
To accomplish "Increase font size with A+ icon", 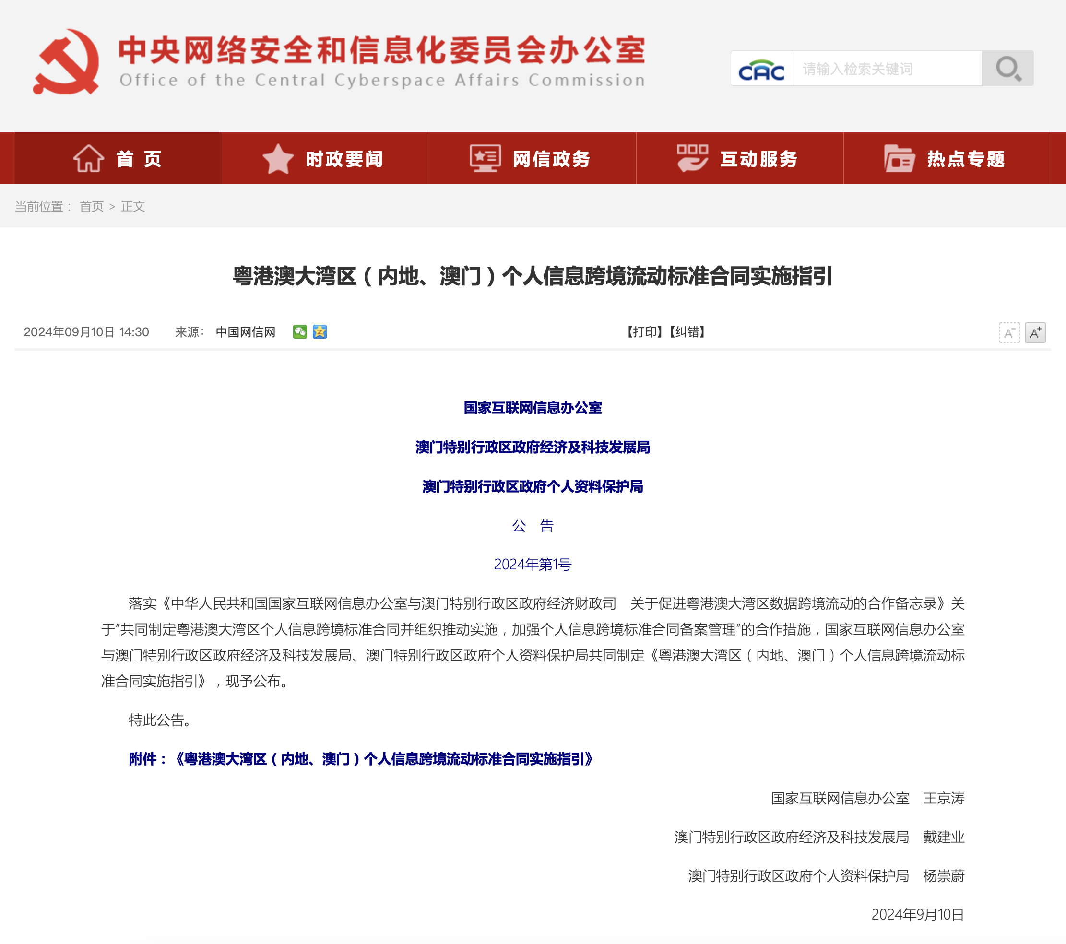I will 1035,333.
